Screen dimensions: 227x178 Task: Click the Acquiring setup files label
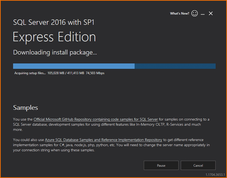[30, 73]
